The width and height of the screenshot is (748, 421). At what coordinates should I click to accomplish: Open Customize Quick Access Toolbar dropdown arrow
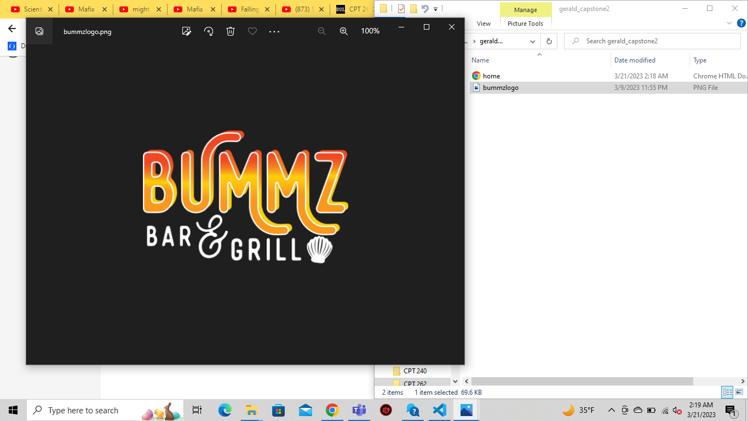(435, 9)
